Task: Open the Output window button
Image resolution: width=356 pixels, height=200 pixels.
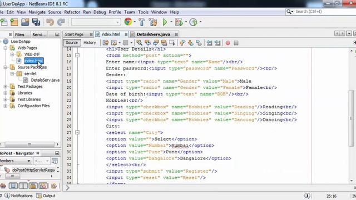Action: tap(46, 196)
